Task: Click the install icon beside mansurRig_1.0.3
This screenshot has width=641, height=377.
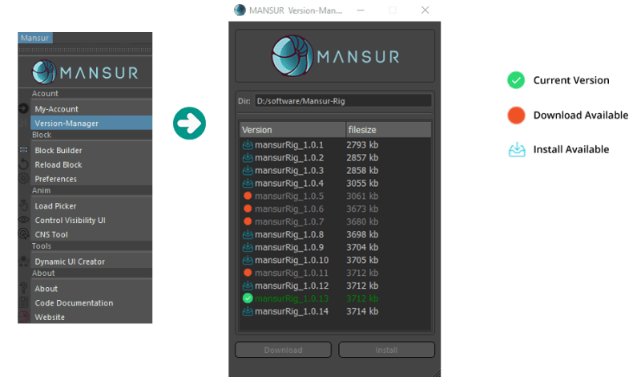Action: click(x=248, y=170)
